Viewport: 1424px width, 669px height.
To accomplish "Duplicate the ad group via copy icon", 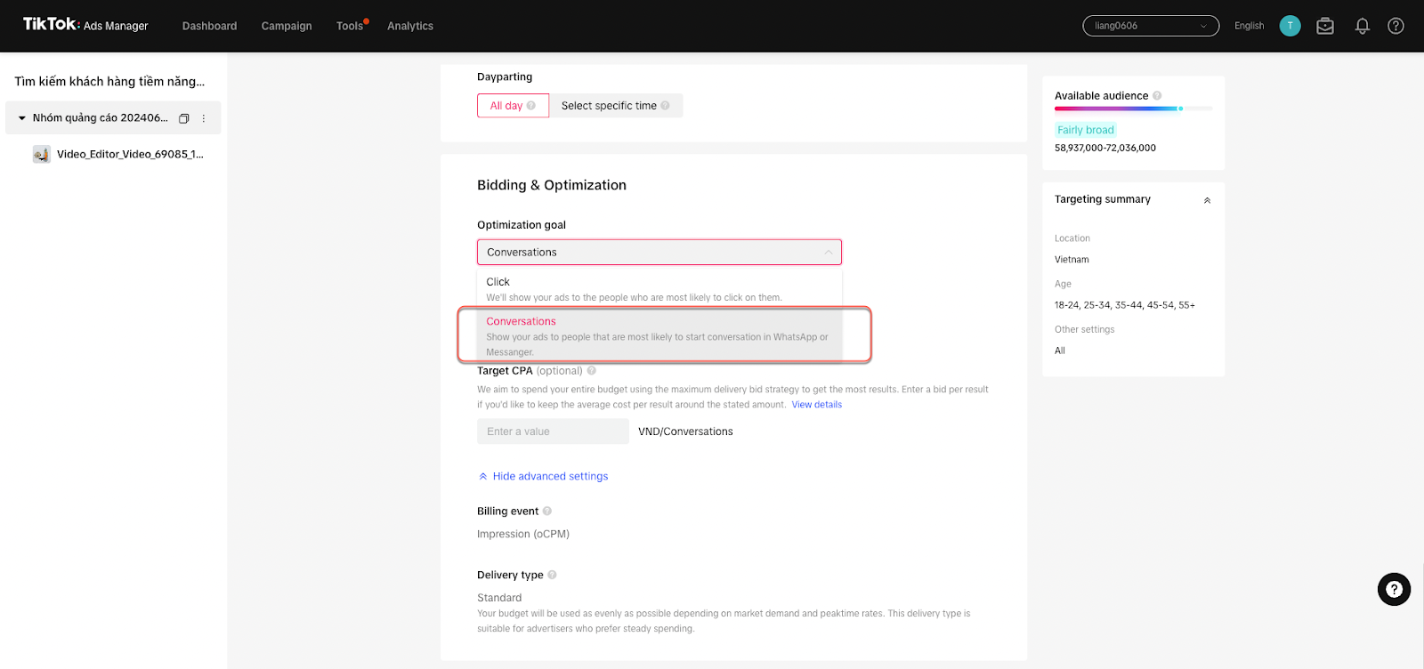I will click(x=184, y=118).
